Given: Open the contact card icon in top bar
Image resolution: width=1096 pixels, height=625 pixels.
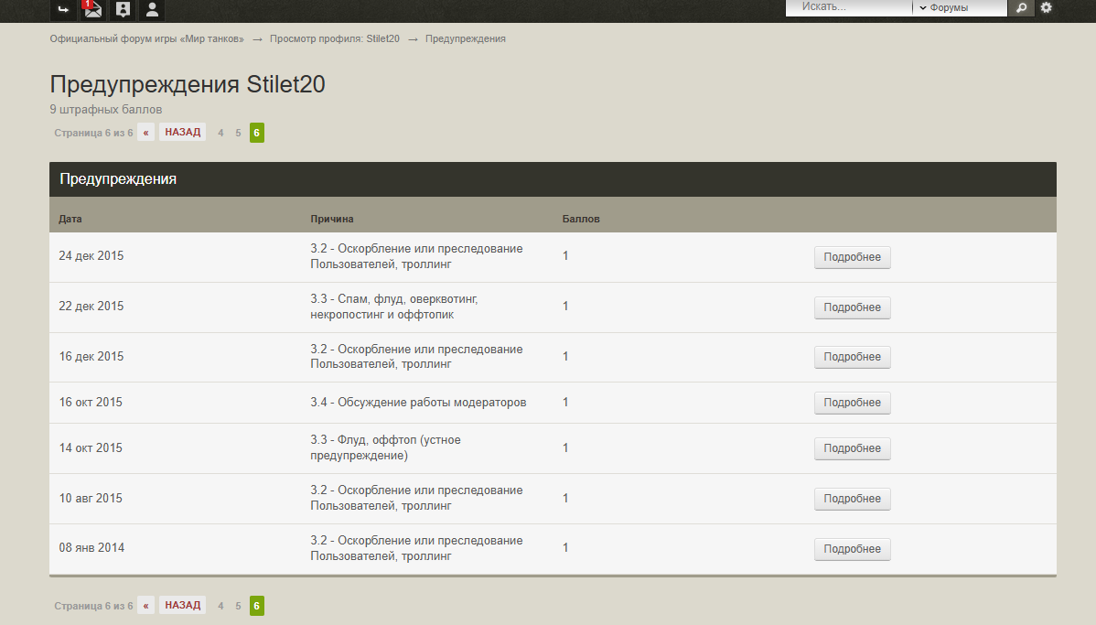Looking at the screenshot, I should click(x=122, y=9).
